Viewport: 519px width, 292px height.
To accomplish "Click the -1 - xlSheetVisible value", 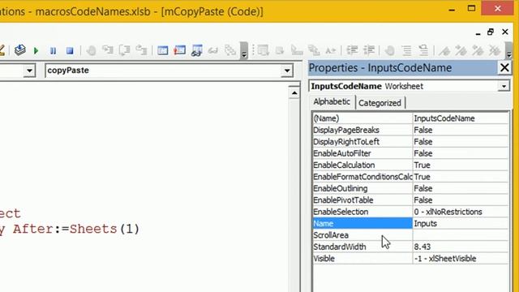I will click(x=461, y=259).
